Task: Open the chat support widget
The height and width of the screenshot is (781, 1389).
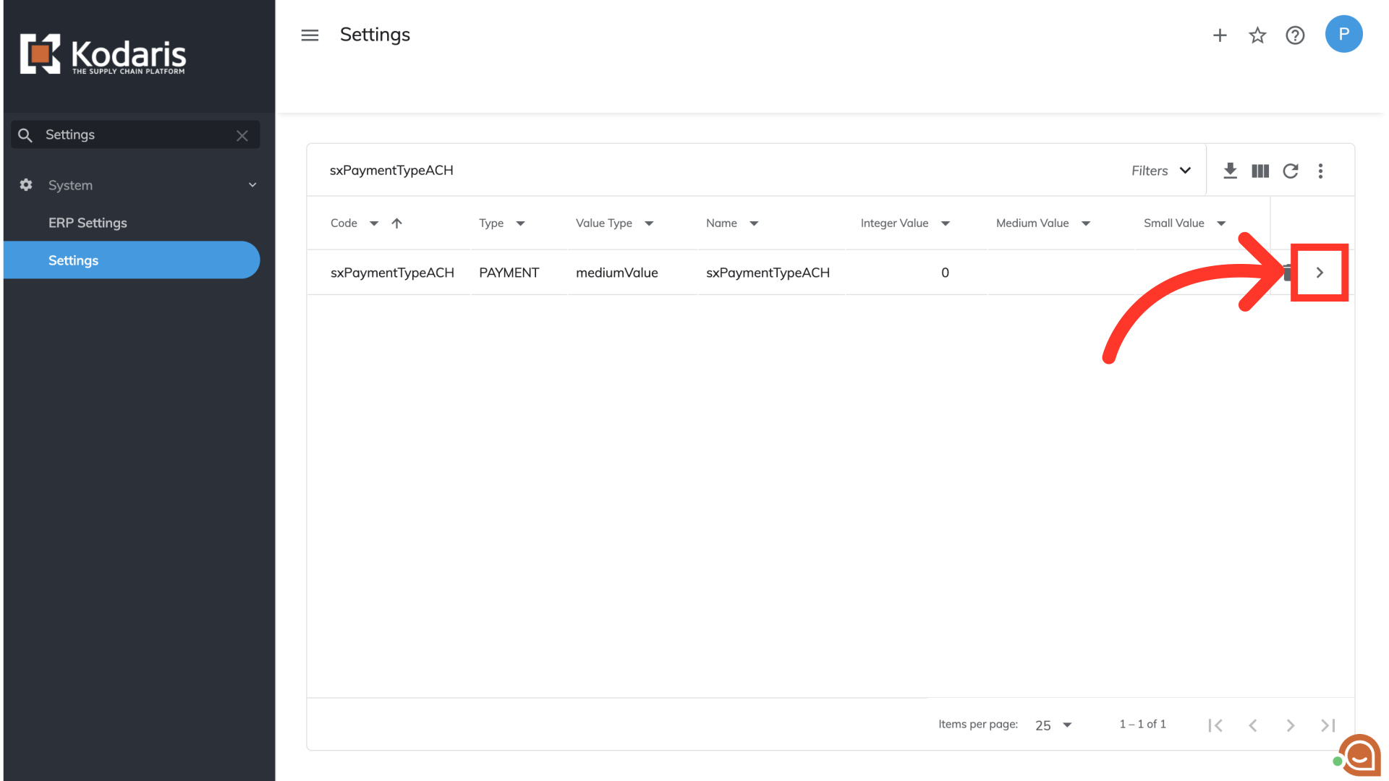Action: pyautogui.click(x=1359, y=756)
